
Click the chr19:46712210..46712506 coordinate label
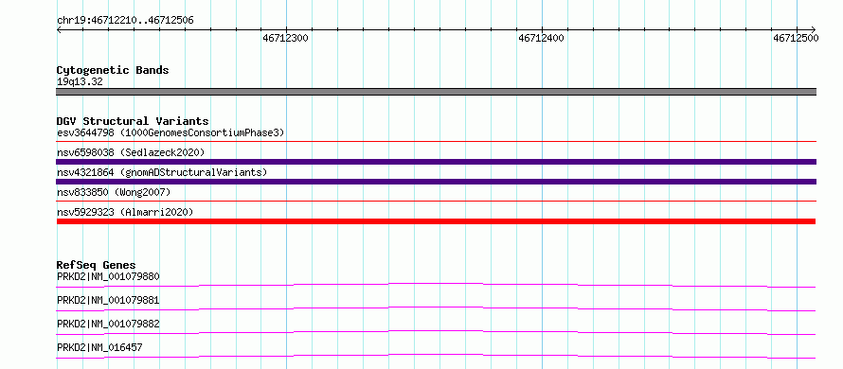[125, 21]
